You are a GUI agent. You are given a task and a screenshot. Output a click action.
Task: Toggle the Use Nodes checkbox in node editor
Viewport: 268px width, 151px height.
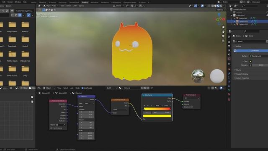click(x=82, y=88)
